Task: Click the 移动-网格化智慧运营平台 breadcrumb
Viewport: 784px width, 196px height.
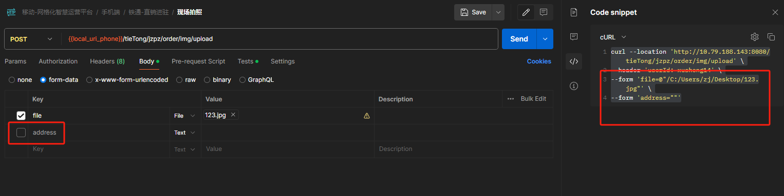Action: click(58, 12)
